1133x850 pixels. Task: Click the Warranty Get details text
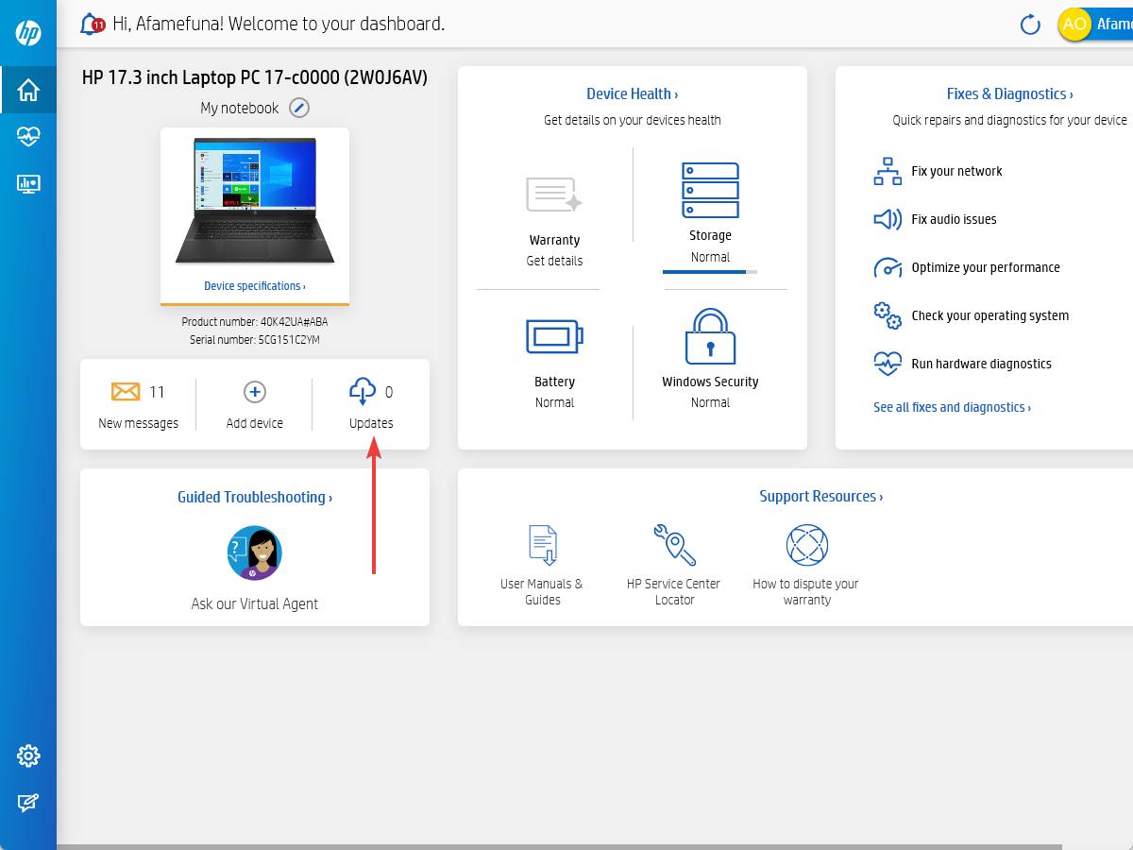click(x=554, y=261)
